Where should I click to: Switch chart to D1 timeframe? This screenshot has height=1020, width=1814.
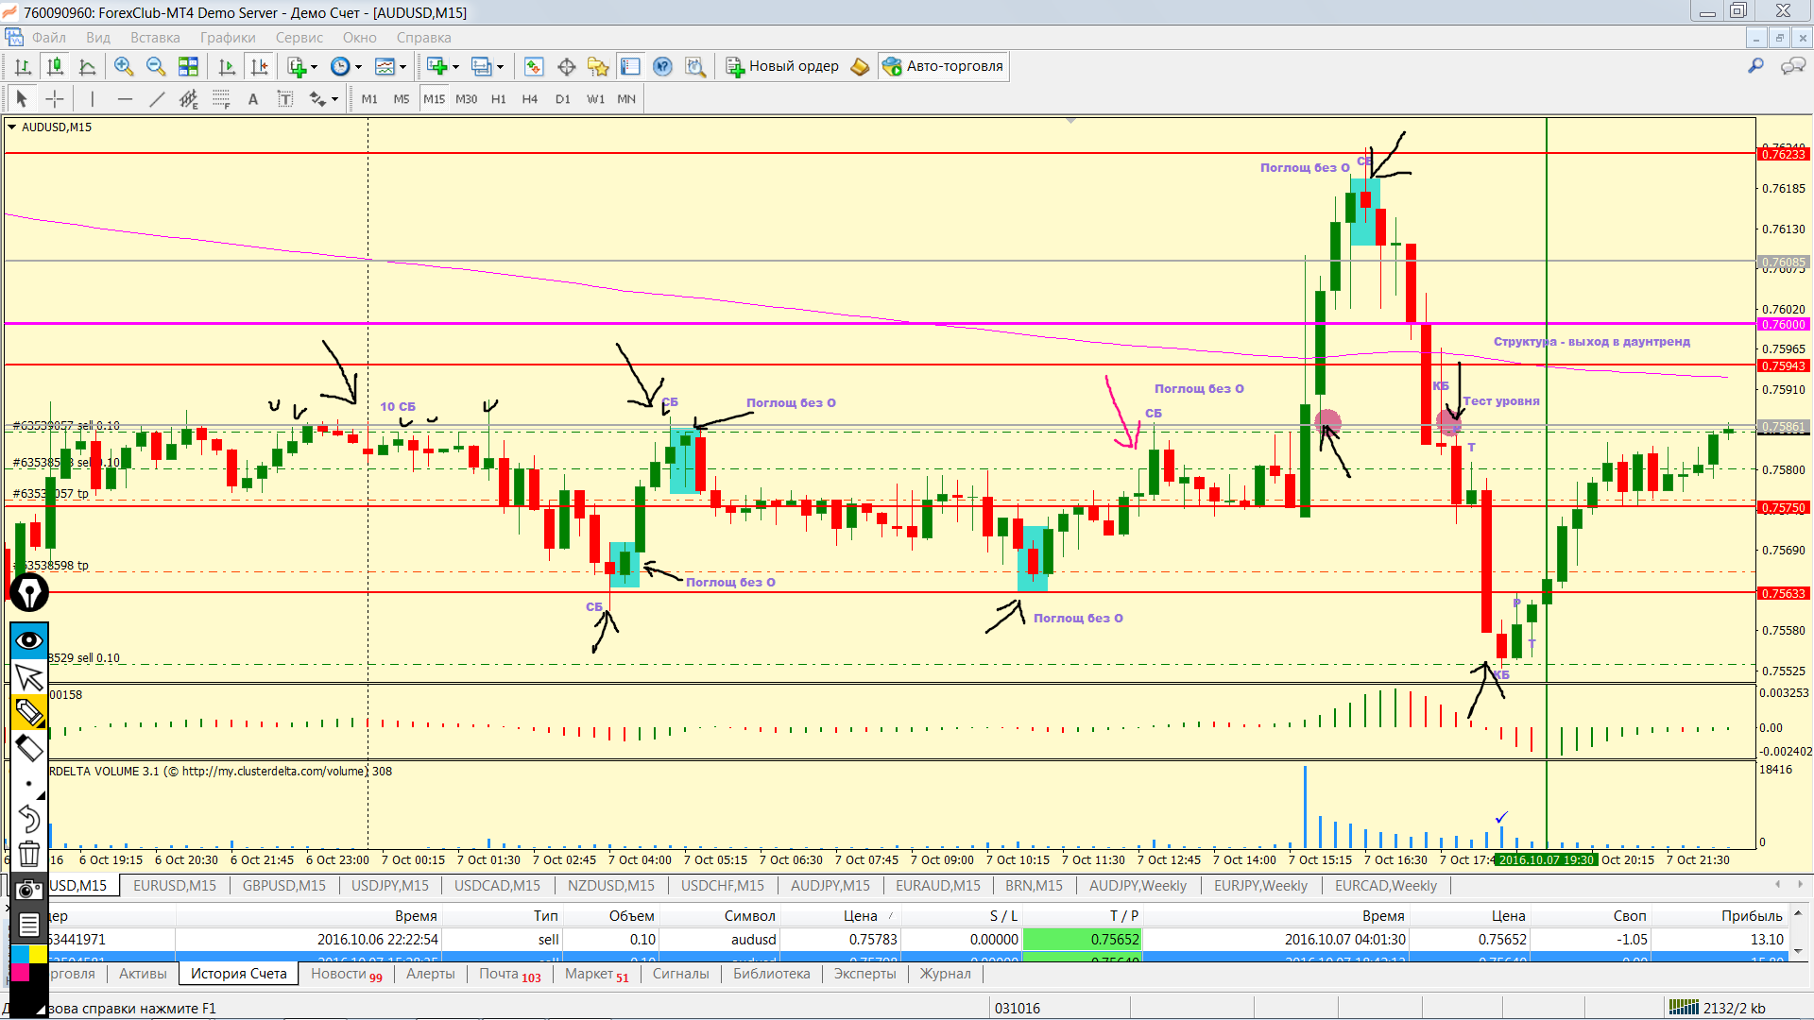click(563, 99)
